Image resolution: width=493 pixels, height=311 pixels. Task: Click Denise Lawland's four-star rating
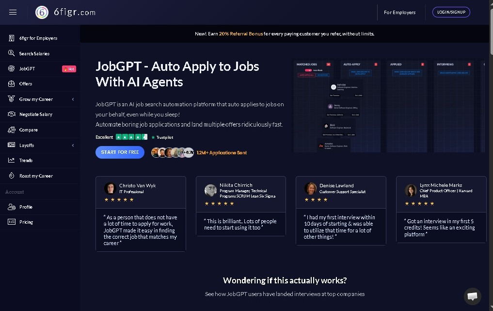point(316,199)
